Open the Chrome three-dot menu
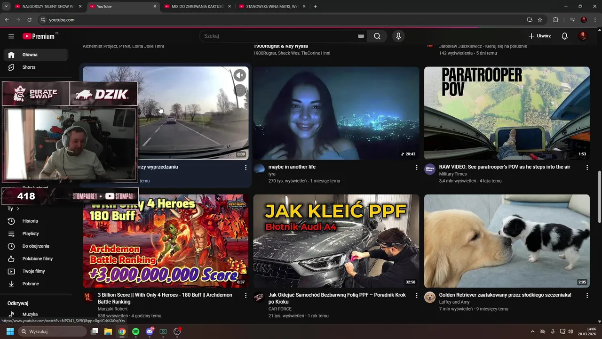Image resolution: width=602 pixels, height=339 pixels. pos(595,20)
